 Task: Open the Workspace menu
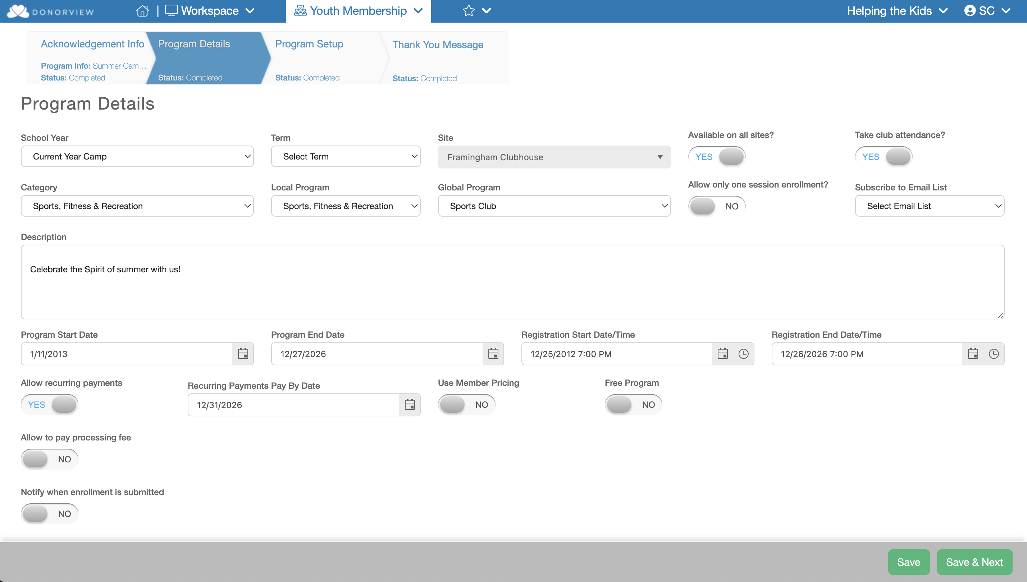point(210,11)
